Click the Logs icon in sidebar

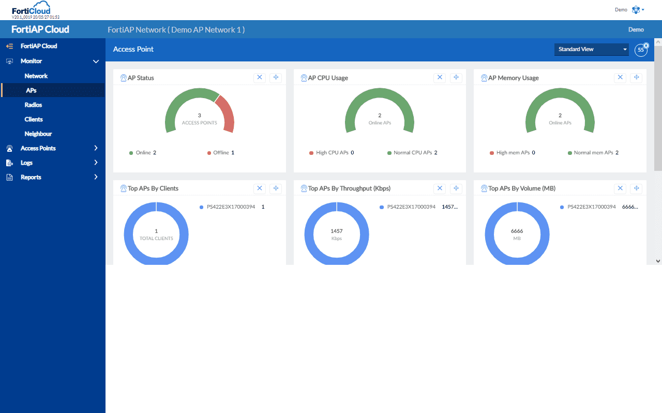pyautogui.click(x=9, y=163)
